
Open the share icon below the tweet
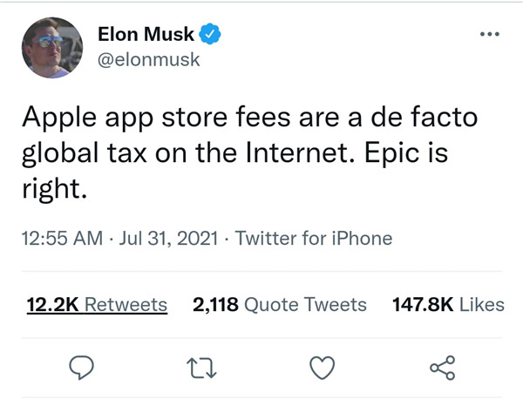click(x=443, y=366)
